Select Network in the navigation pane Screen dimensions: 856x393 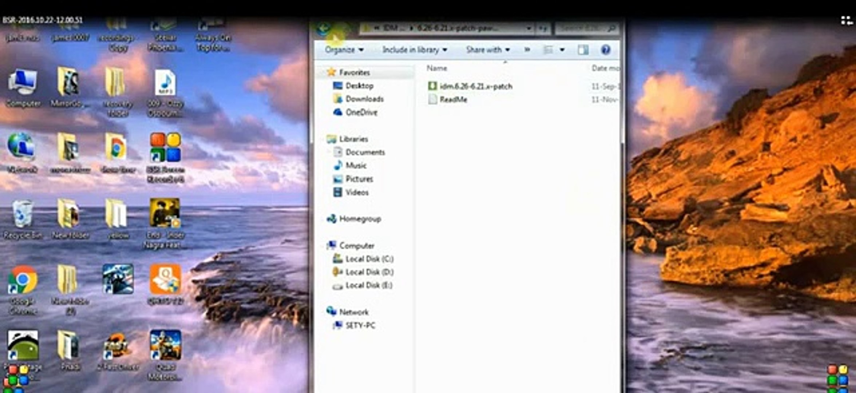coord(348,312)
